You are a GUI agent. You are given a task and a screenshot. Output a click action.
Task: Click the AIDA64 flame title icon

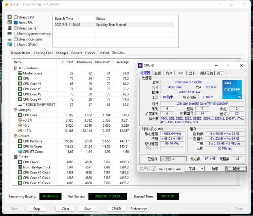point(7,4)
